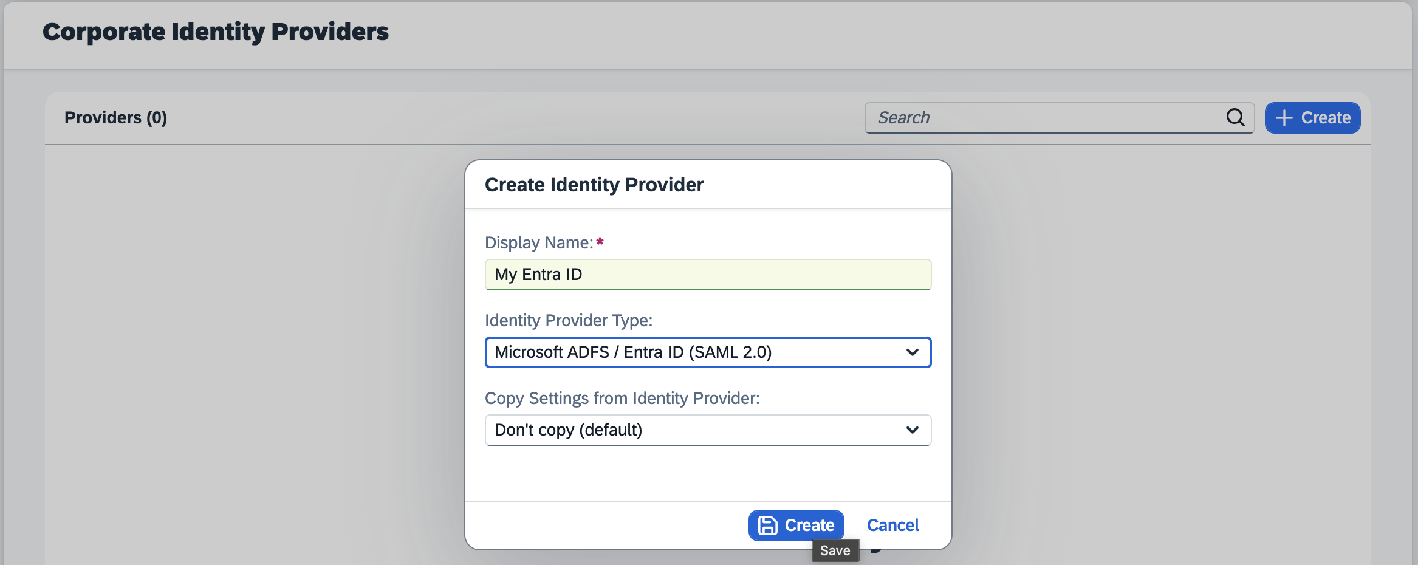
Task: Click the magnifier search icon
Action: click(x=1235, y=117)
